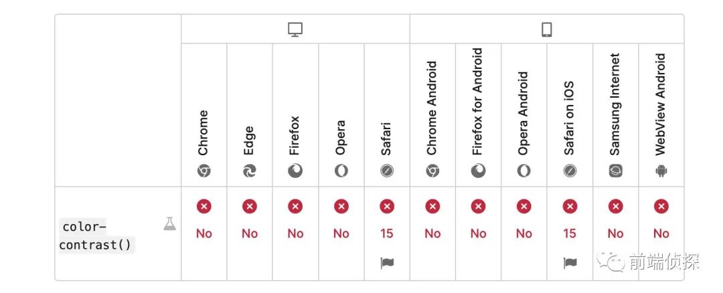Click the desktop Opera logo icon

[x=341, y=171]
